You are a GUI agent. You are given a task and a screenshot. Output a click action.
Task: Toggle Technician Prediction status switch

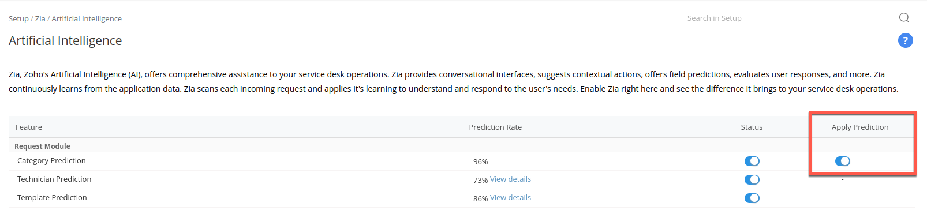coord(752,179)
